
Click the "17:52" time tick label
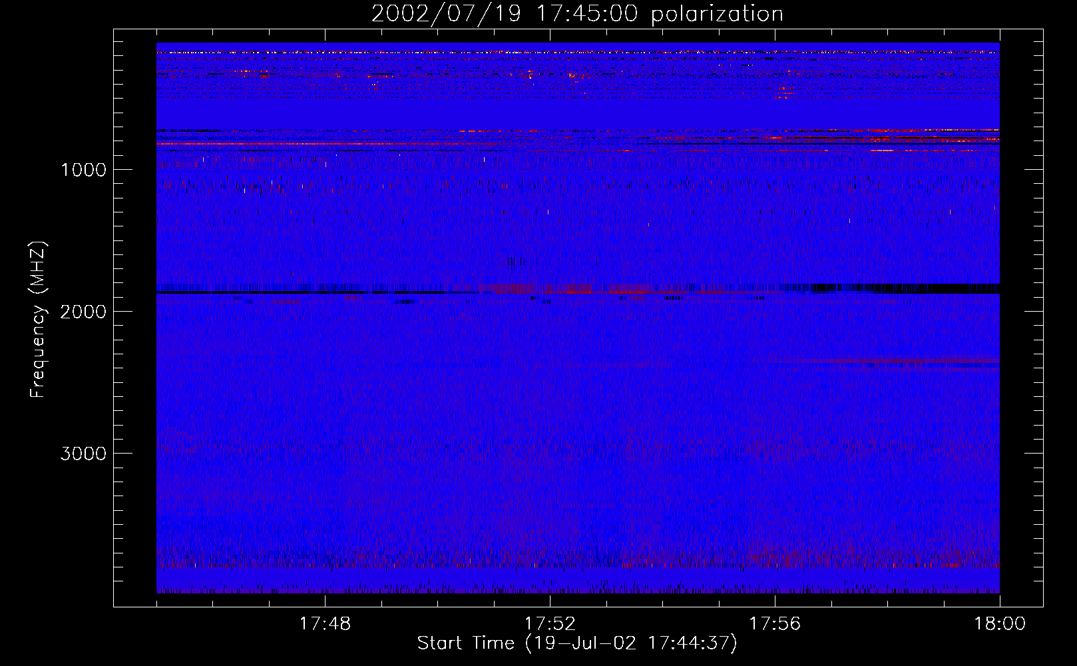(x=550, y=624)
